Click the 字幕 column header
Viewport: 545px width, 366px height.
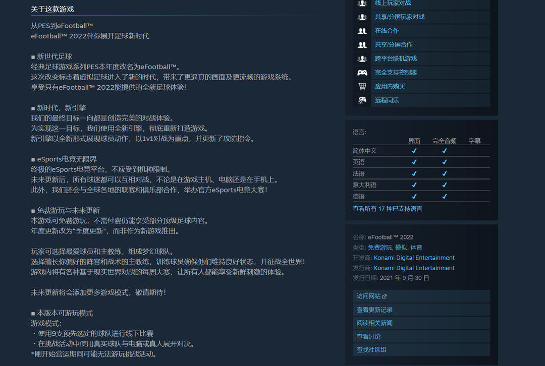tap(474, 141)
